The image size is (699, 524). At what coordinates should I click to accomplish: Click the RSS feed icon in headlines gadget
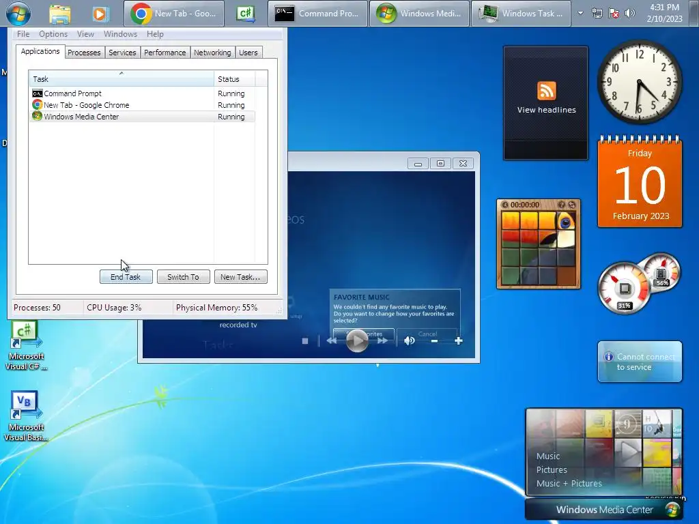(x=547, y=91)
